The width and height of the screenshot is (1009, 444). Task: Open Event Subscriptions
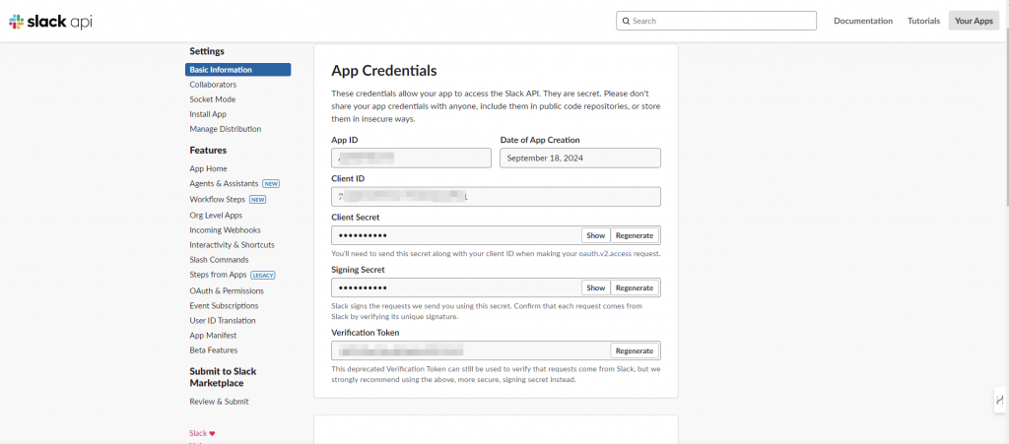pos(224,306)
